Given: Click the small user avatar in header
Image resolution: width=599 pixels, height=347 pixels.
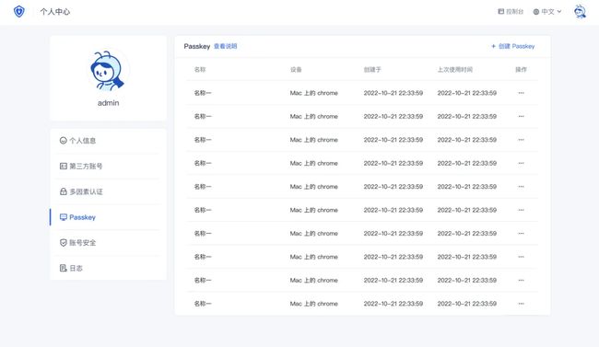Looking at the screenshot, I should tap(580, 11).
